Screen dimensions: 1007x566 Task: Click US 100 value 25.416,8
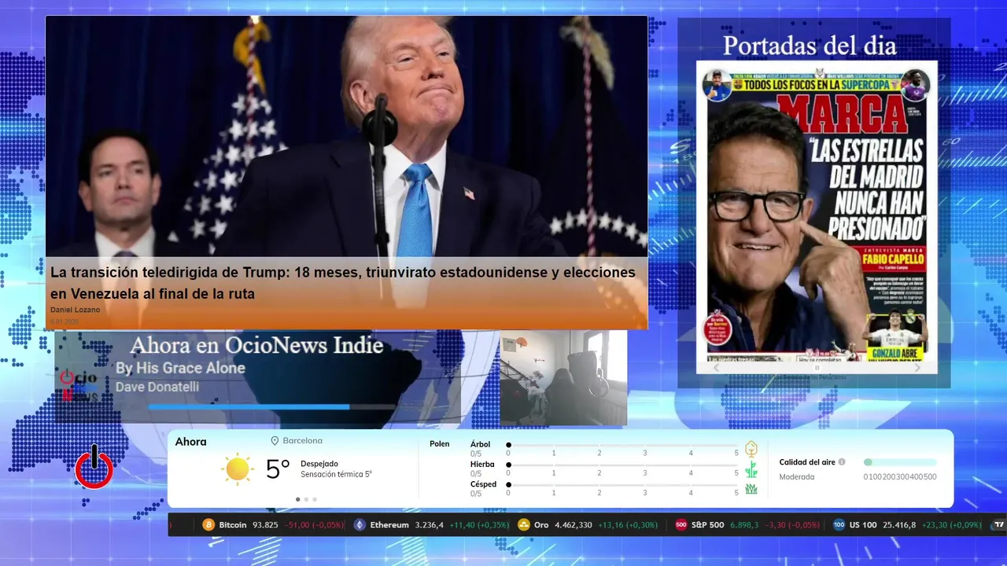(899, 525)
